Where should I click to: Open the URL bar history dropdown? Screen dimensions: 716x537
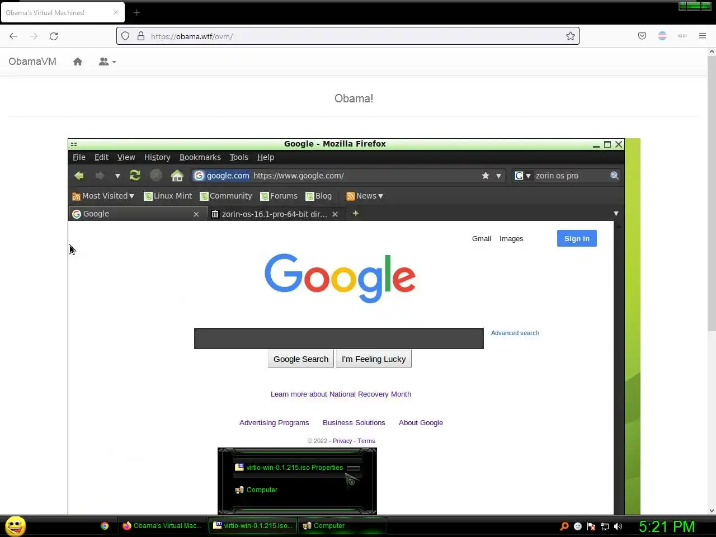point(498,176)
